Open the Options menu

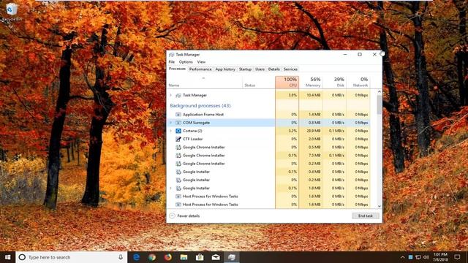[x=186, y=61]
